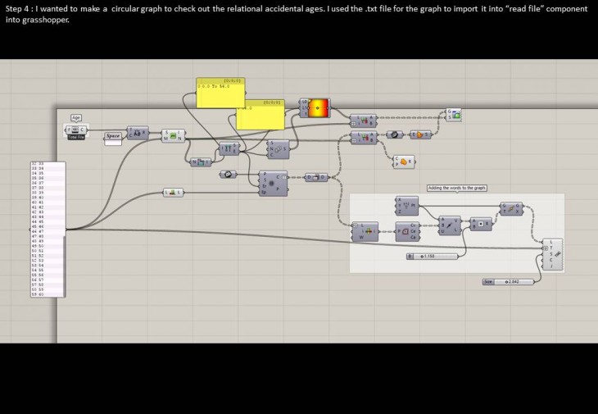
Task: Select the Series component icon
Action: click(x=279, y=150)
